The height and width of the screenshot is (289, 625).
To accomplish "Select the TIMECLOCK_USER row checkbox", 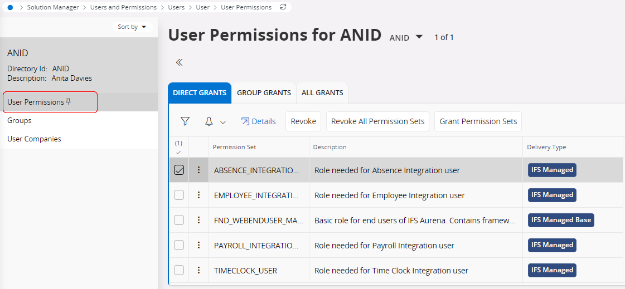I will pos(179,271).
